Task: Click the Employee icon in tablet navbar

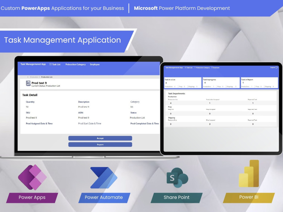Action: [x=212, y=68]
